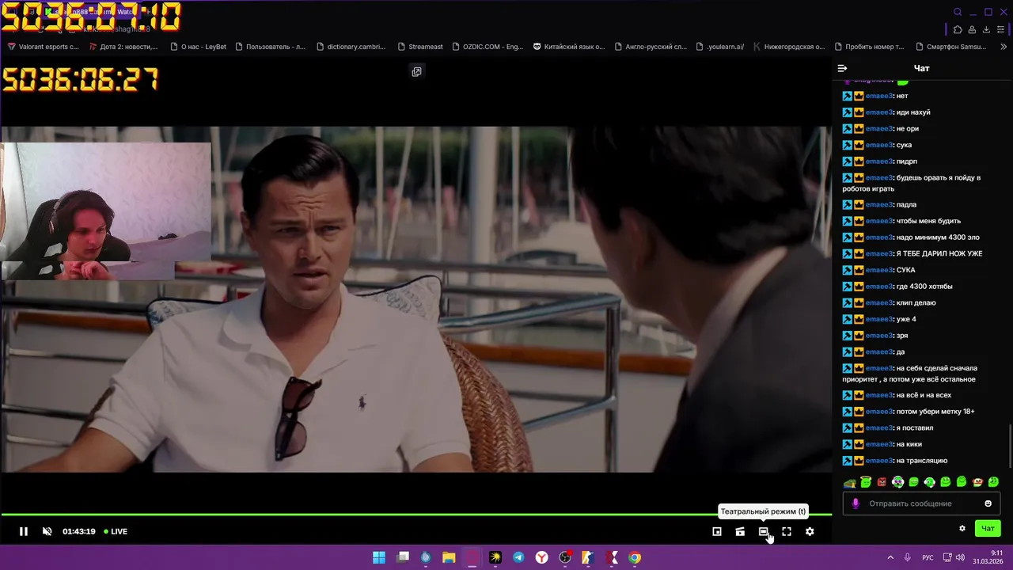Pause the stream playback
Image resolution: width=1013 pixels, height=570 pixels.
[24, 531]
